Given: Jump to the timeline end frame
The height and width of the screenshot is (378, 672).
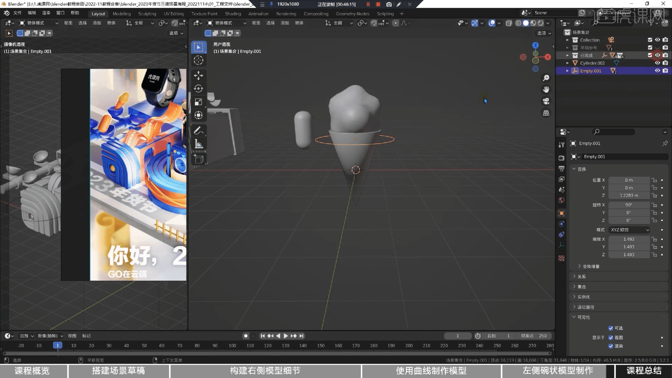Looking at the screenshot, I should [x=301, y=336].
